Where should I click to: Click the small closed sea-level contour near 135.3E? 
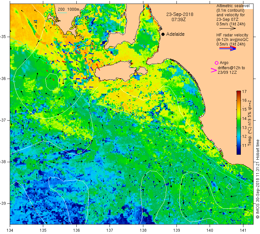52,82
